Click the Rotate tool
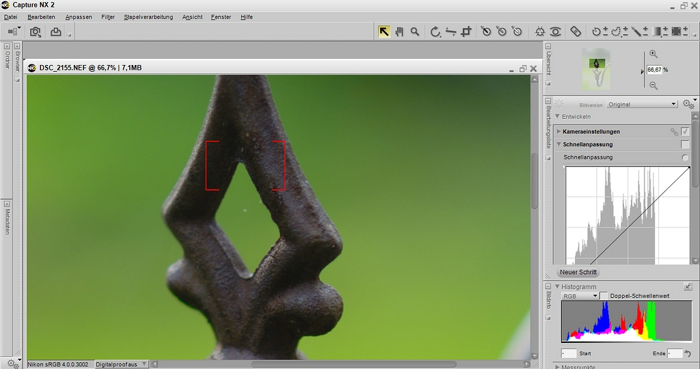The image size is (700, 369). [x=435, y=31]
